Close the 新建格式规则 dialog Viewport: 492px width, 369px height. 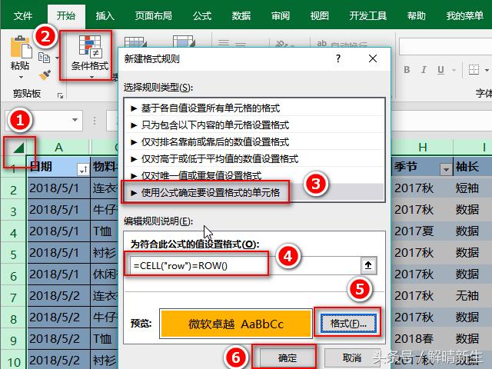[x=373, y=58]
